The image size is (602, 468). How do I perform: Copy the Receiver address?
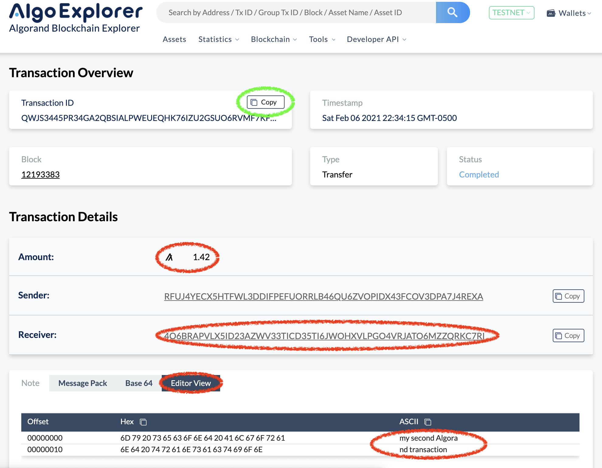[568, 336]
